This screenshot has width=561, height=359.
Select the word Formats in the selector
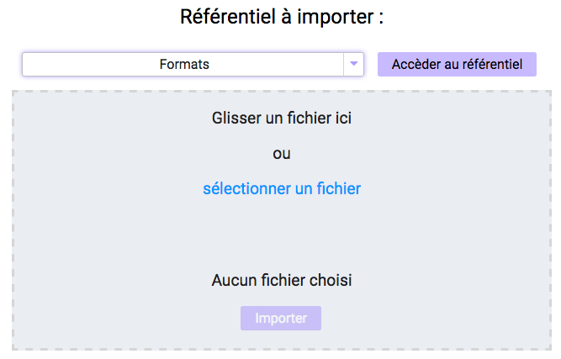184,65
